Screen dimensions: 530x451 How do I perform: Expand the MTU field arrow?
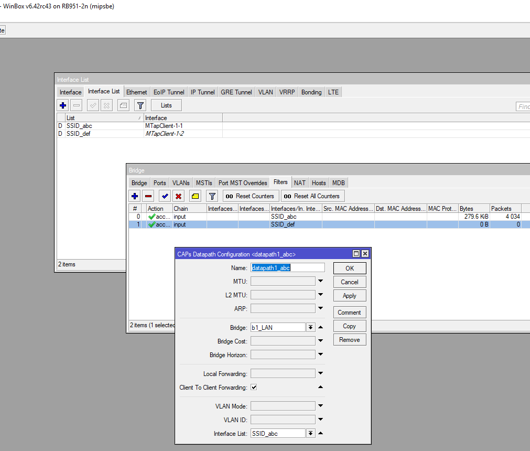point(320,282)
